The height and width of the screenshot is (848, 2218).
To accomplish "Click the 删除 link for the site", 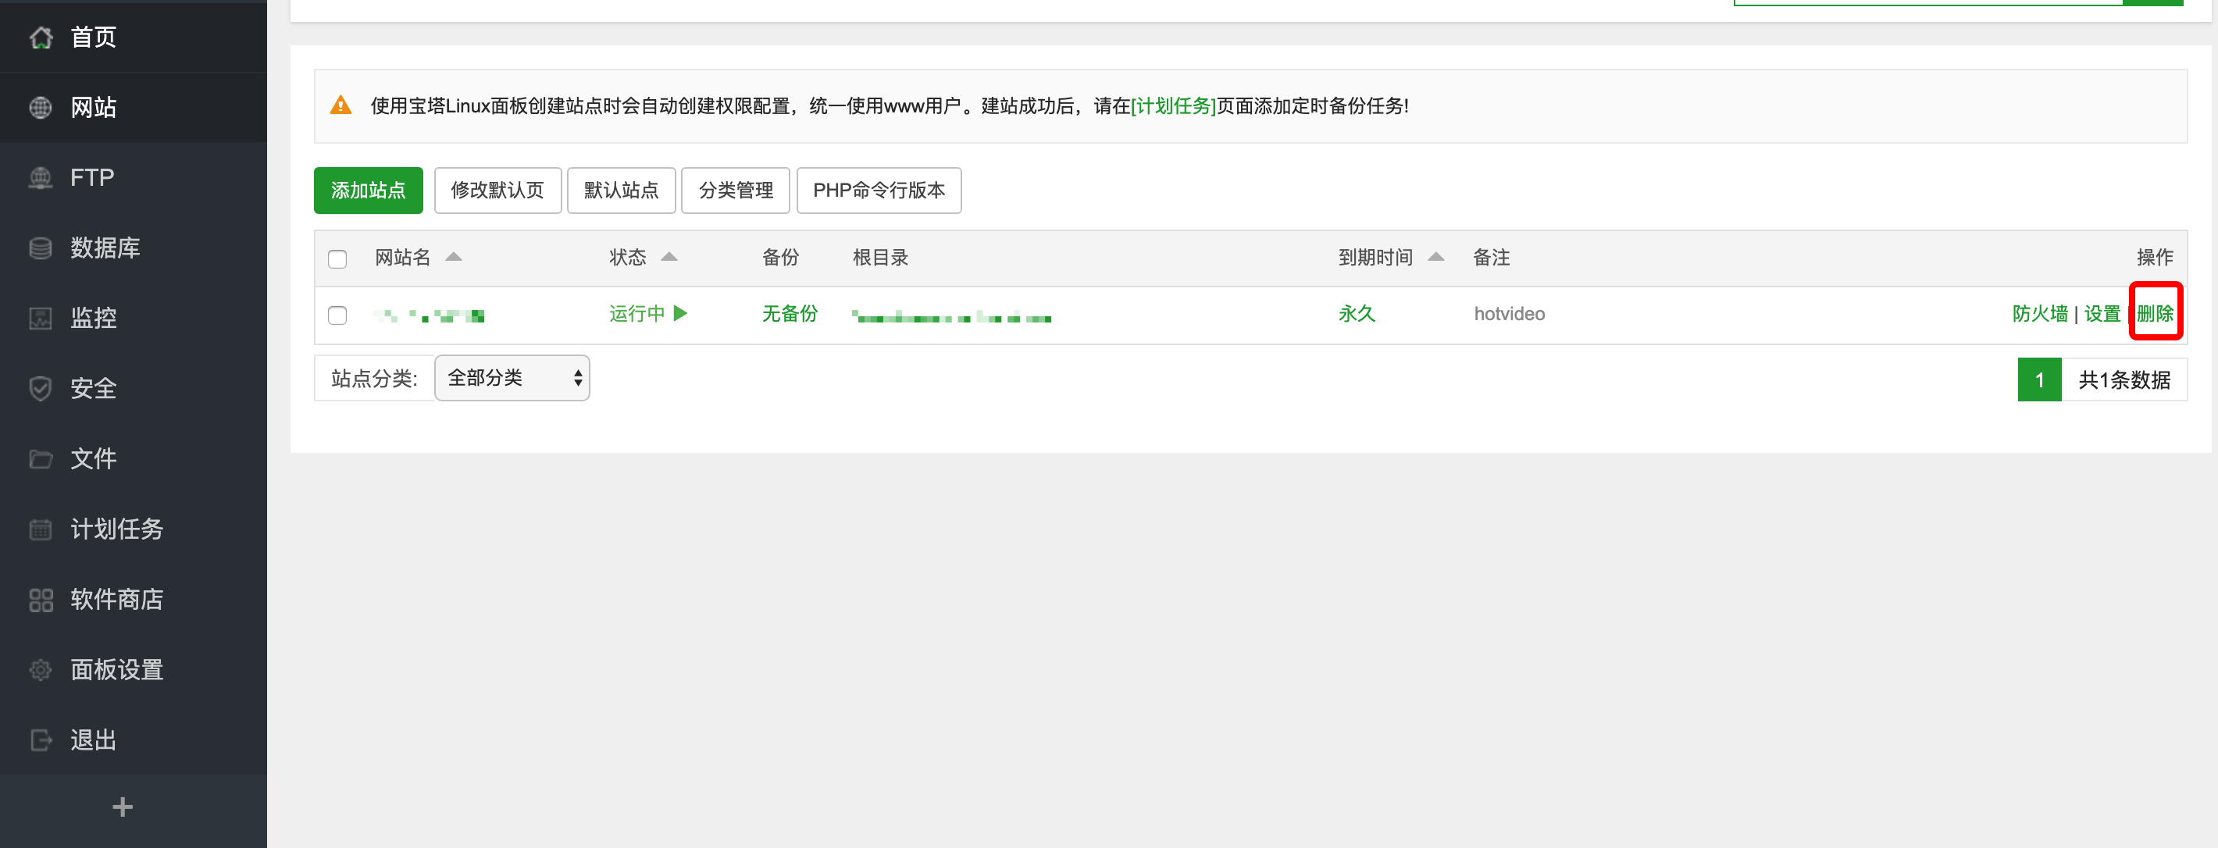I will pyautogui.click(x=2154, y=313).
